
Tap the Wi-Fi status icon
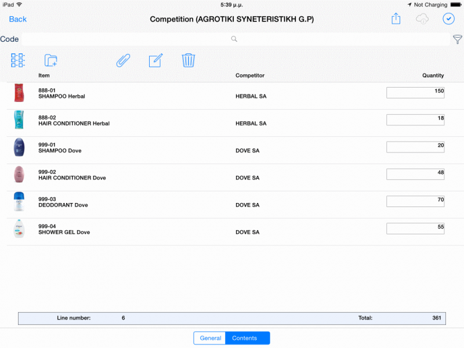[19, 5]
